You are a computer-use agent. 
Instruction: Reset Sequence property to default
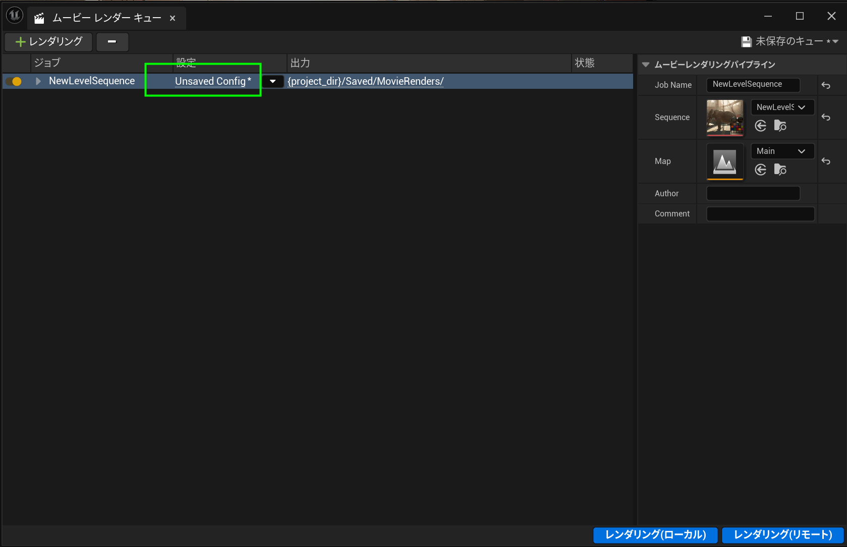[826, 117]
